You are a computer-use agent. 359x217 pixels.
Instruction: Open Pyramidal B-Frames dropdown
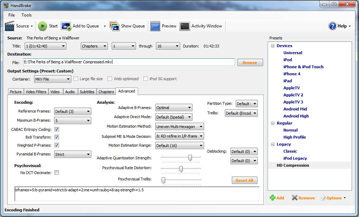coord(73,154)
